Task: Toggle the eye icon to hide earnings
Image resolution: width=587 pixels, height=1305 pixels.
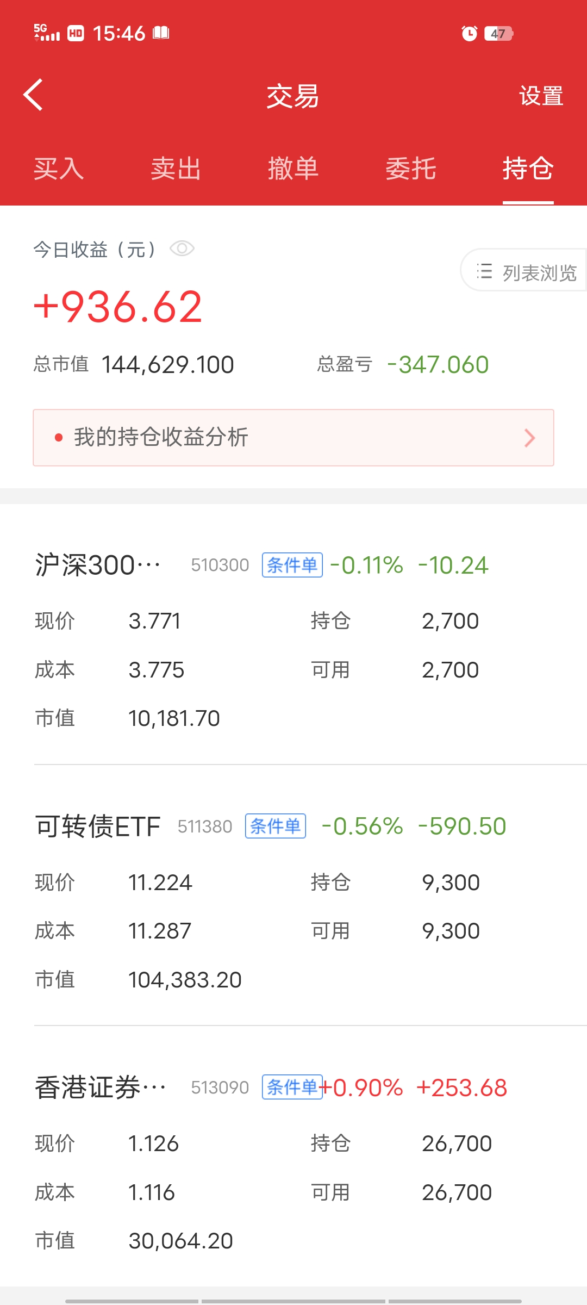Action: pyautogui.click(x=182, y=249)
